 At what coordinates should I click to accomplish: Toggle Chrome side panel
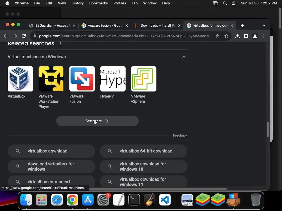(x=246, y=36)
